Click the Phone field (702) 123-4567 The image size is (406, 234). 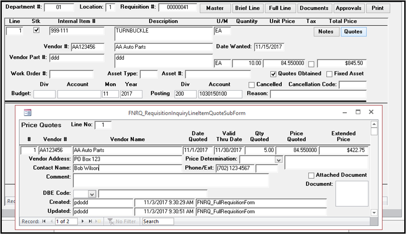click(235, 168)
